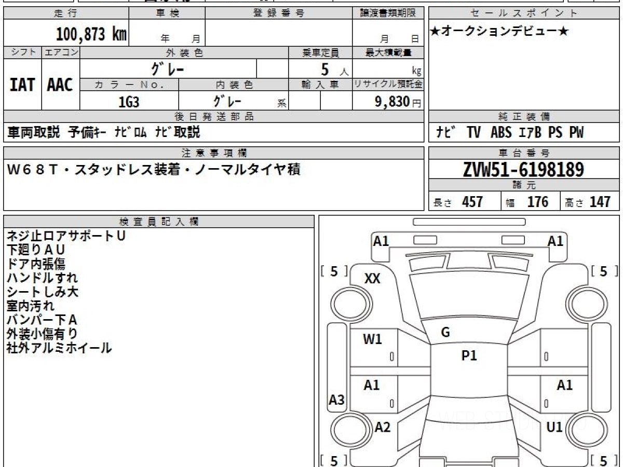Click the wheel circle below the XX mark
The width and height of the screenshot is (623, 467).
click(x=350, y=303)
